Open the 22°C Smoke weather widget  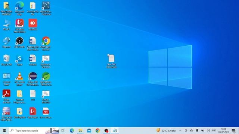166,131
